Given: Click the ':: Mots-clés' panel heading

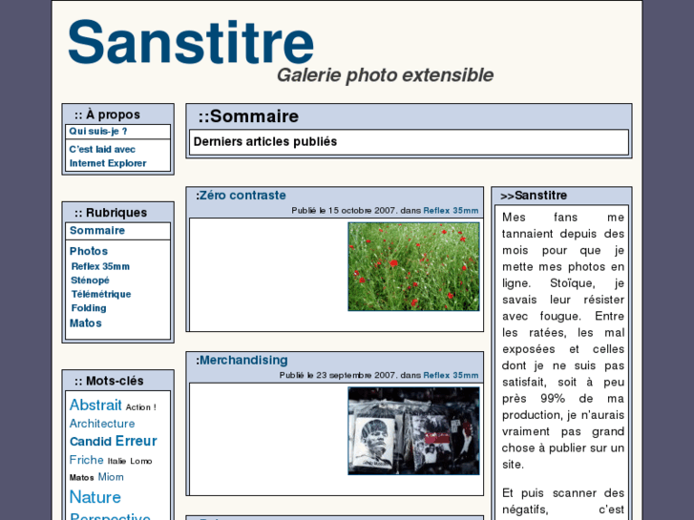Looking at the screenshot, I should [109, 381].
